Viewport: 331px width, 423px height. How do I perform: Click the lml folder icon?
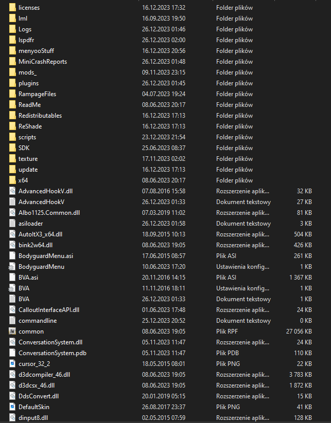tap(12, 19)
